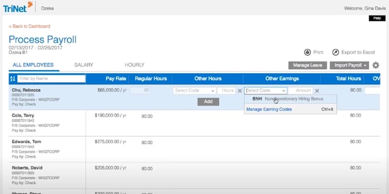Screen dimensions: 389x194
Task: Click the Print icon
Action: pyautogui.click(x=307, y=52)
